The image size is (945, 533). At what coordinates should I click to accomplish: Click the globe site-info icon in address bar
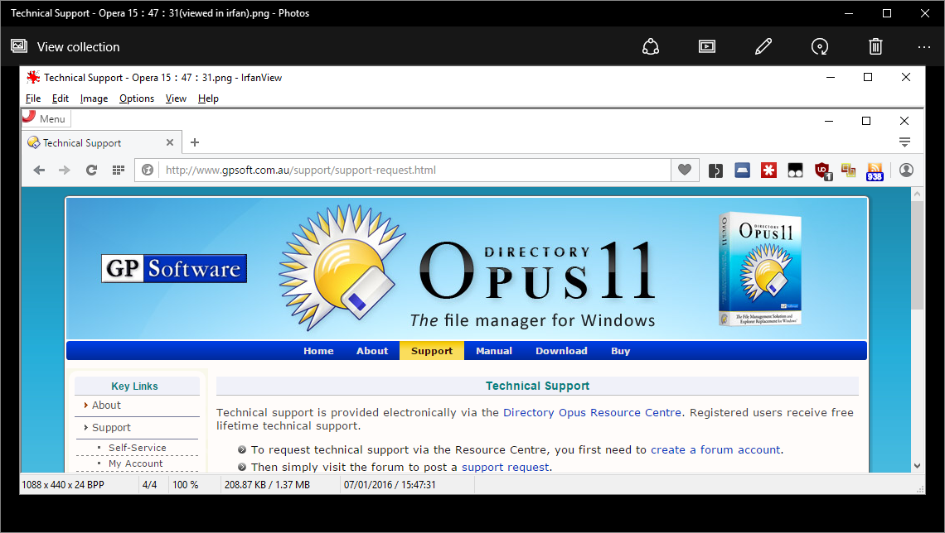[148, 170]
